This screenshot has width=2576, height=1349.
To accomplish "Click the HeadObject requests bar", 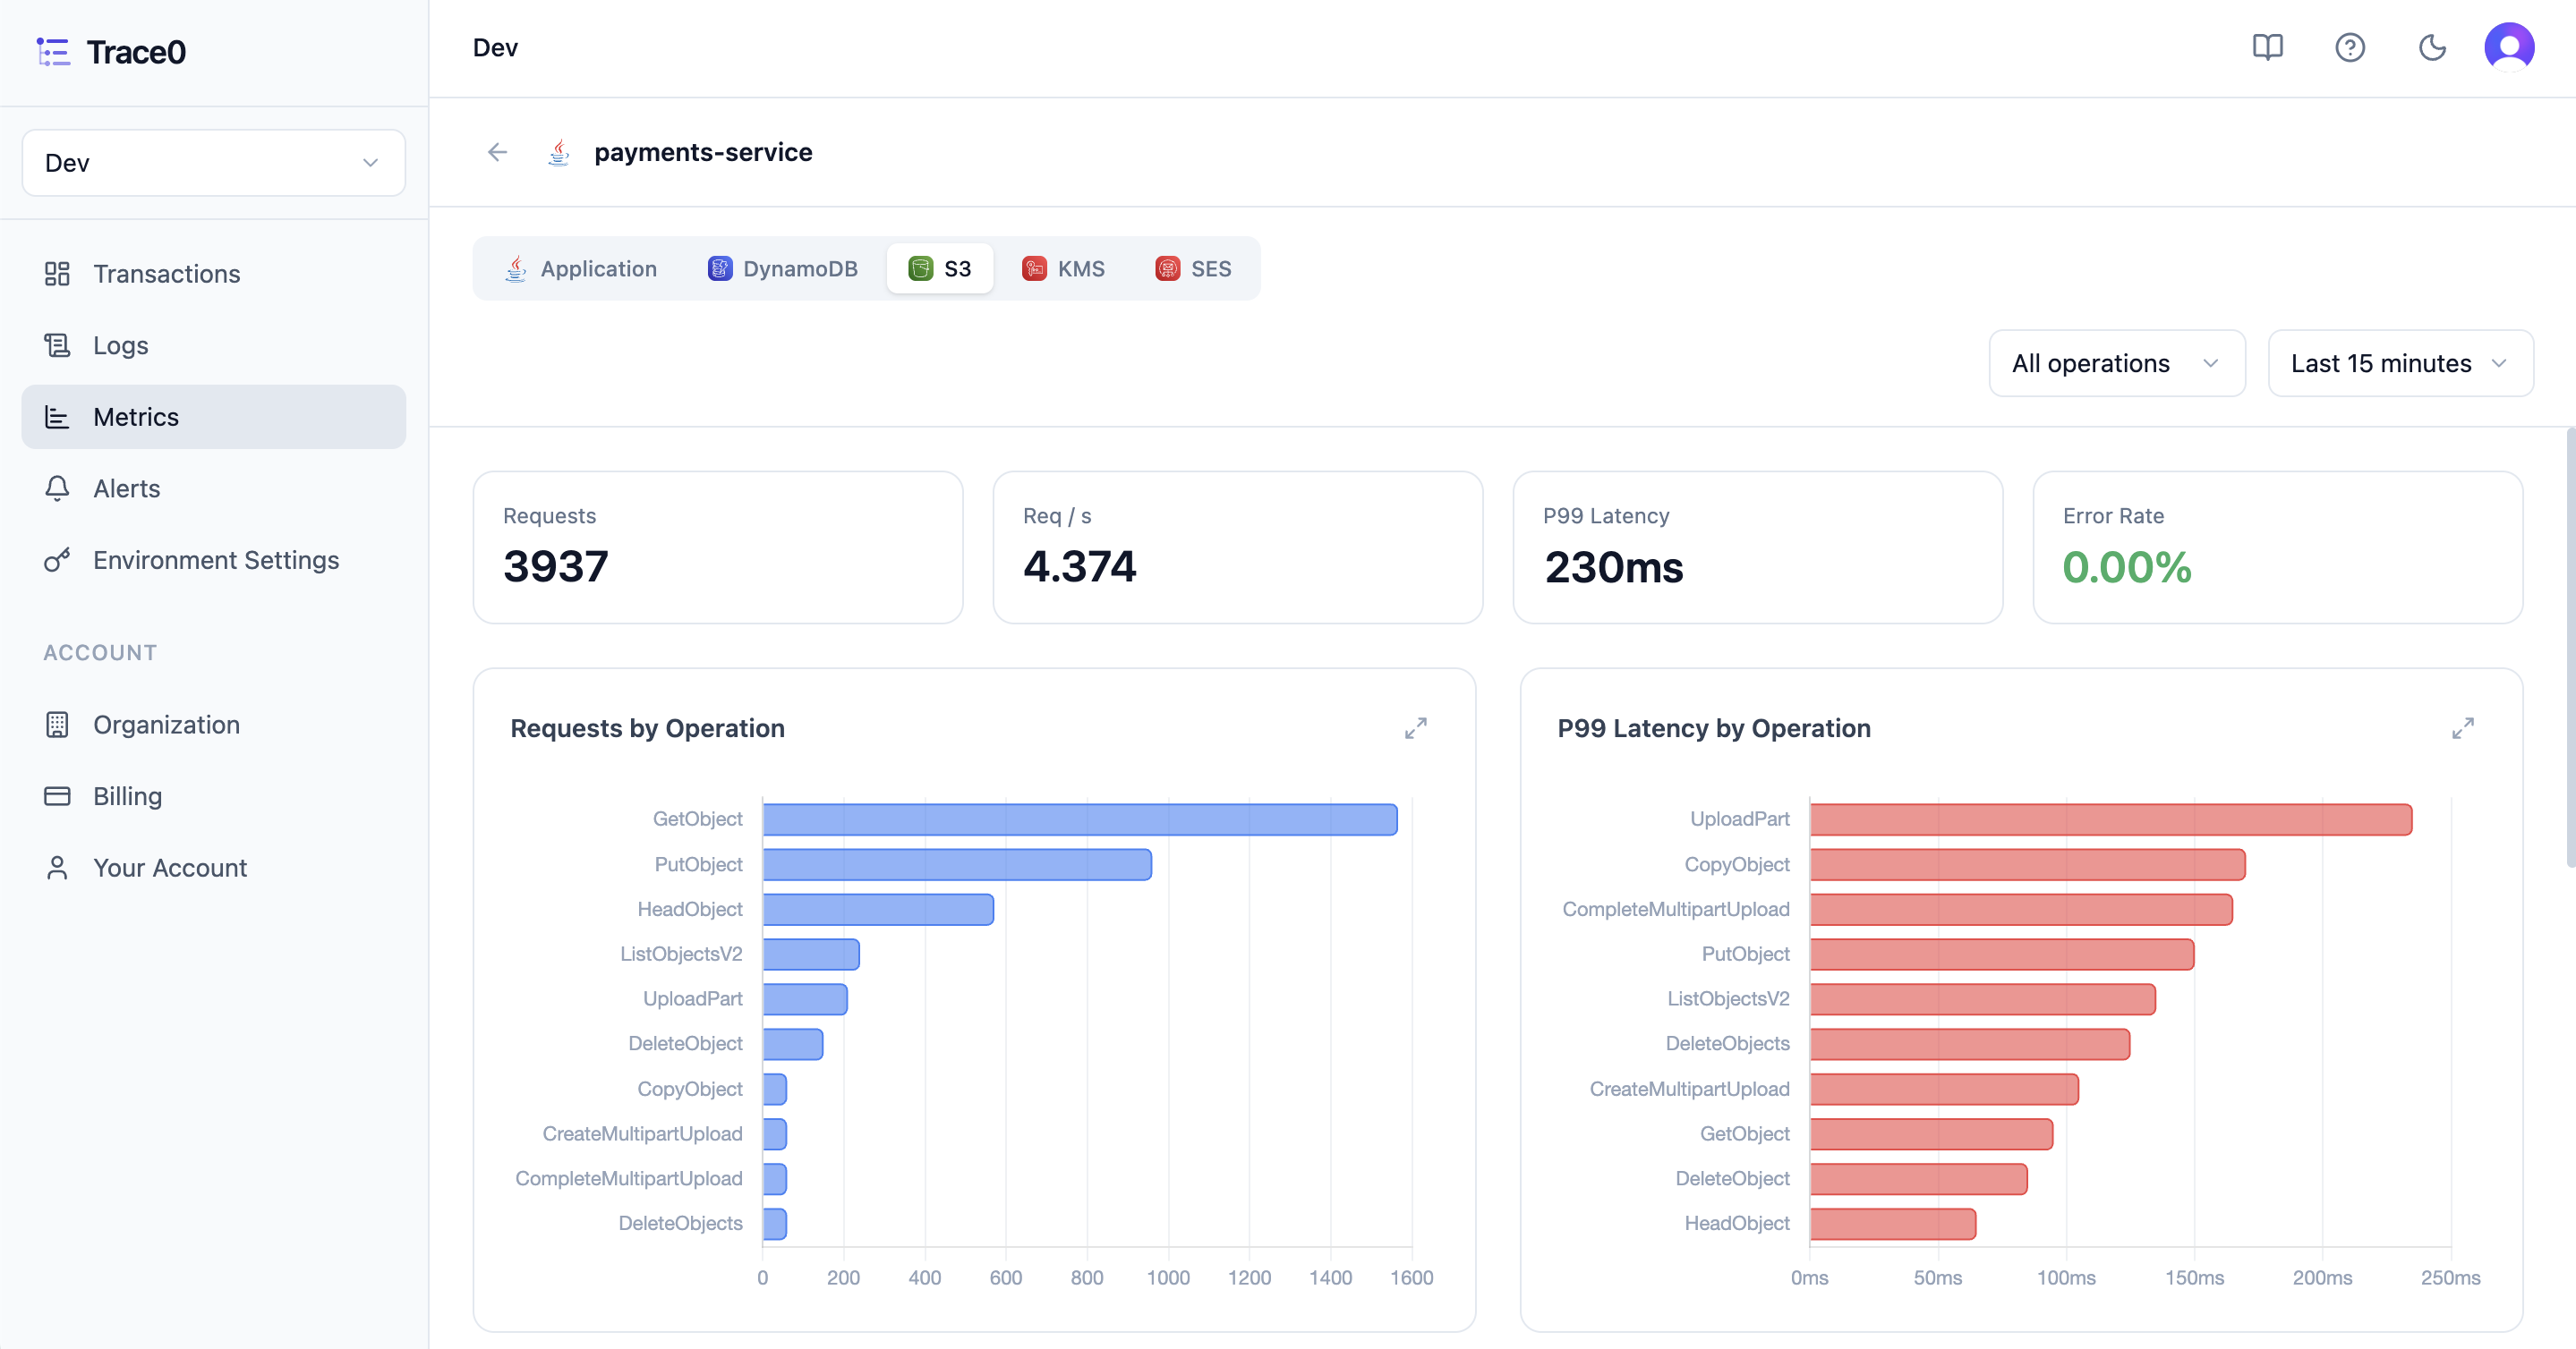I will [x=878, y=911].
